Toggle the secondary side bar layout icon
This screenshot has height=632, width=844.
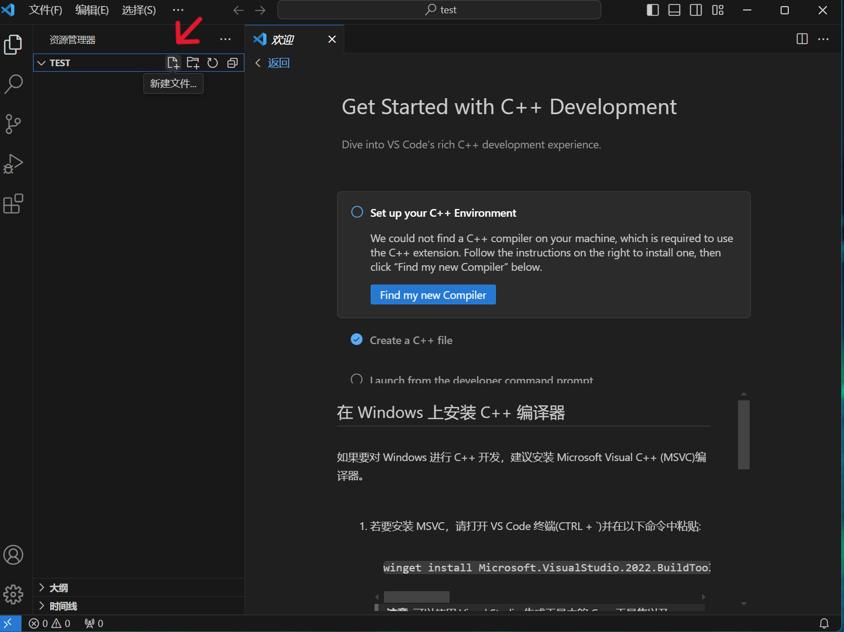click(x=696, y=10)
